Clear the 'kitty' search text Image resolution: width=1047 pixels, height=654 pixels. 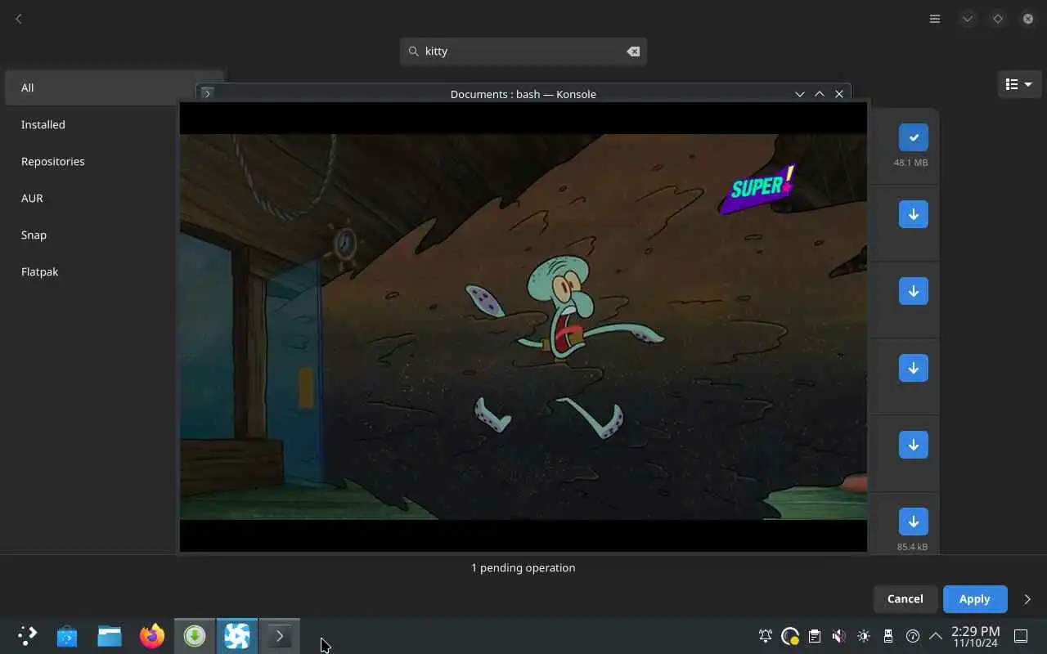point(633,51)
